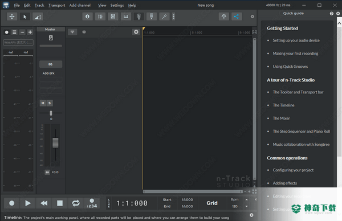This screenshot has height=221, width=342.
Task: Start recording with the record button
Action: (x=12, y=203)
